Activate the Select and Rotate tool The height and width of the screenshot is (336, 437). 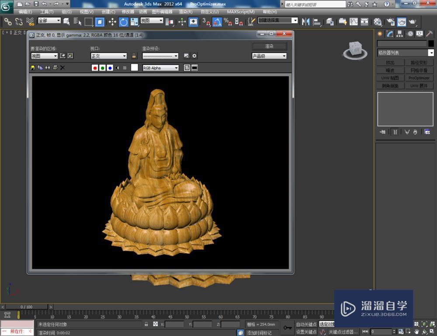tap(123, 21)
